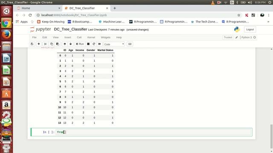
Task: Open the Keep On Moving bookmark
Action: (x=51, y=22)
